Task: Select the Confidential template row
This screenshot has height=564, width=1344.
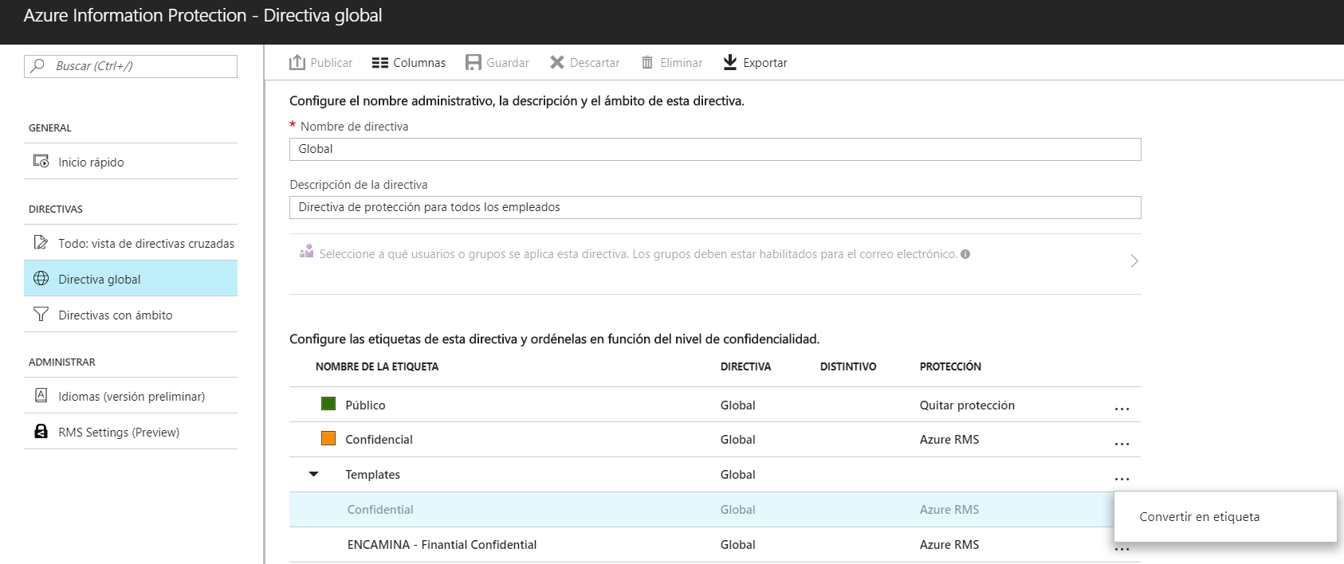Action: point(701,510)
